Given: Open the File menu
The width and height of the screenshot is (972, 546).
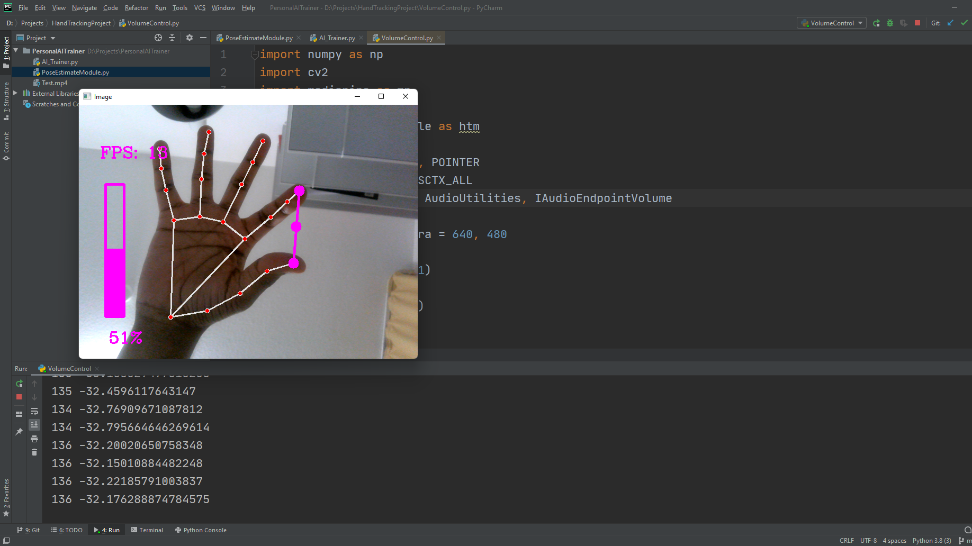Looking at the screenshot, I should pos(23,7).
